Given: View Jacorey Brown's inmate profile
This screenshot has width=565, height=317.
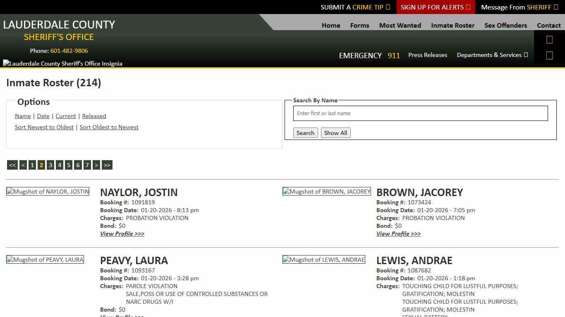Looking at the screenshot, I should [x=398, y=234].
